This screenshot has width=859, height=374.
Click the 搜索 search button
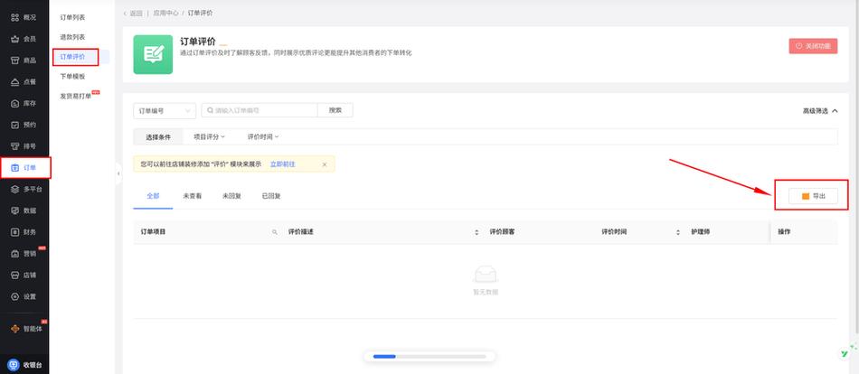point(335,110)
